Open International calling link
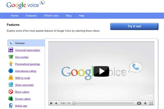The height and width of the screenshot is (109, 164). tap(26, 71)
